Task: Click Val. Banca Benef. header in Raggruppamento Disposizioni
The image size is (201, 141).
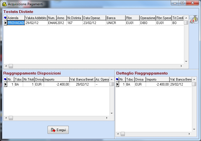Action: (x=82, y=79)
